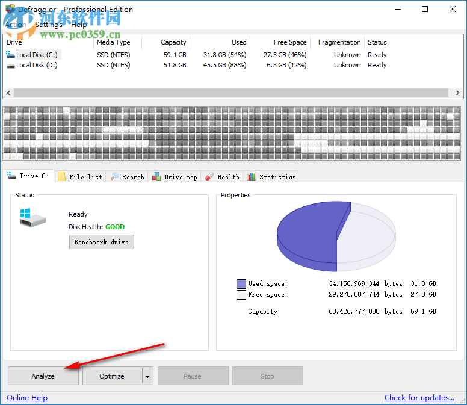Click the Analyze button
Screen dimensions: 467x405
tap(43, 376)
